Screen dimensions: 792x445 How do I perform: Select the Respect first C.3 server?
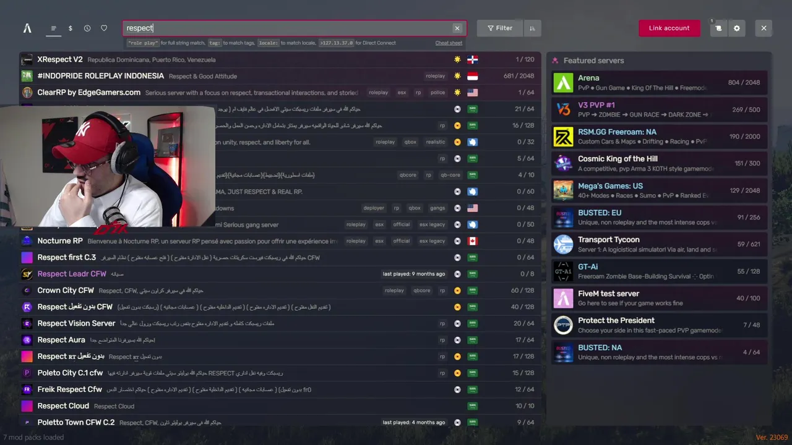point(280,258)
